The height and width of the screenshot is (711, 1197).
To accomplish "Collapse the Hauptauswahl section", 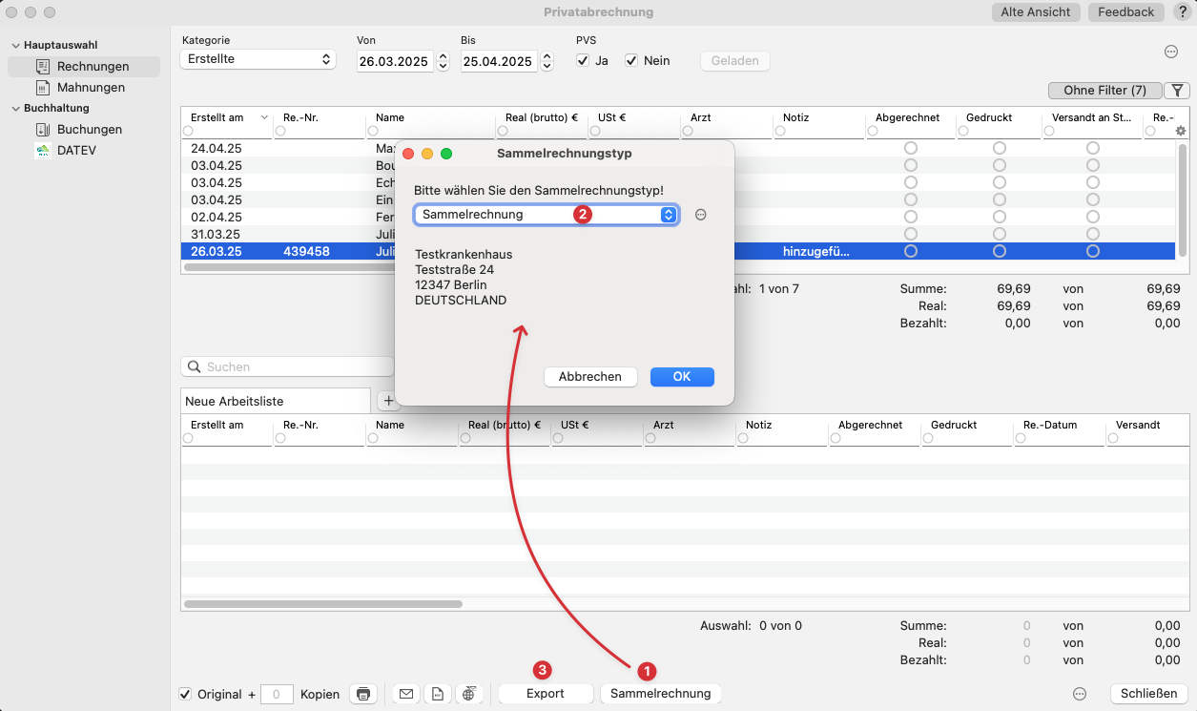I will click(15, 46).
